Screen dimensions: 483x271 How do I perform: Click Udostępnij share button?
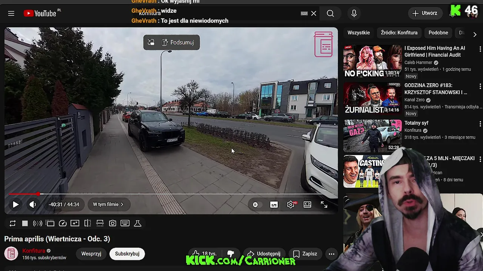[264, 254]
